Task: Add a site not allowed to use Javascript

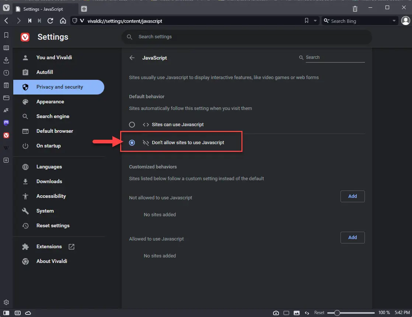Action: (352, 196)
